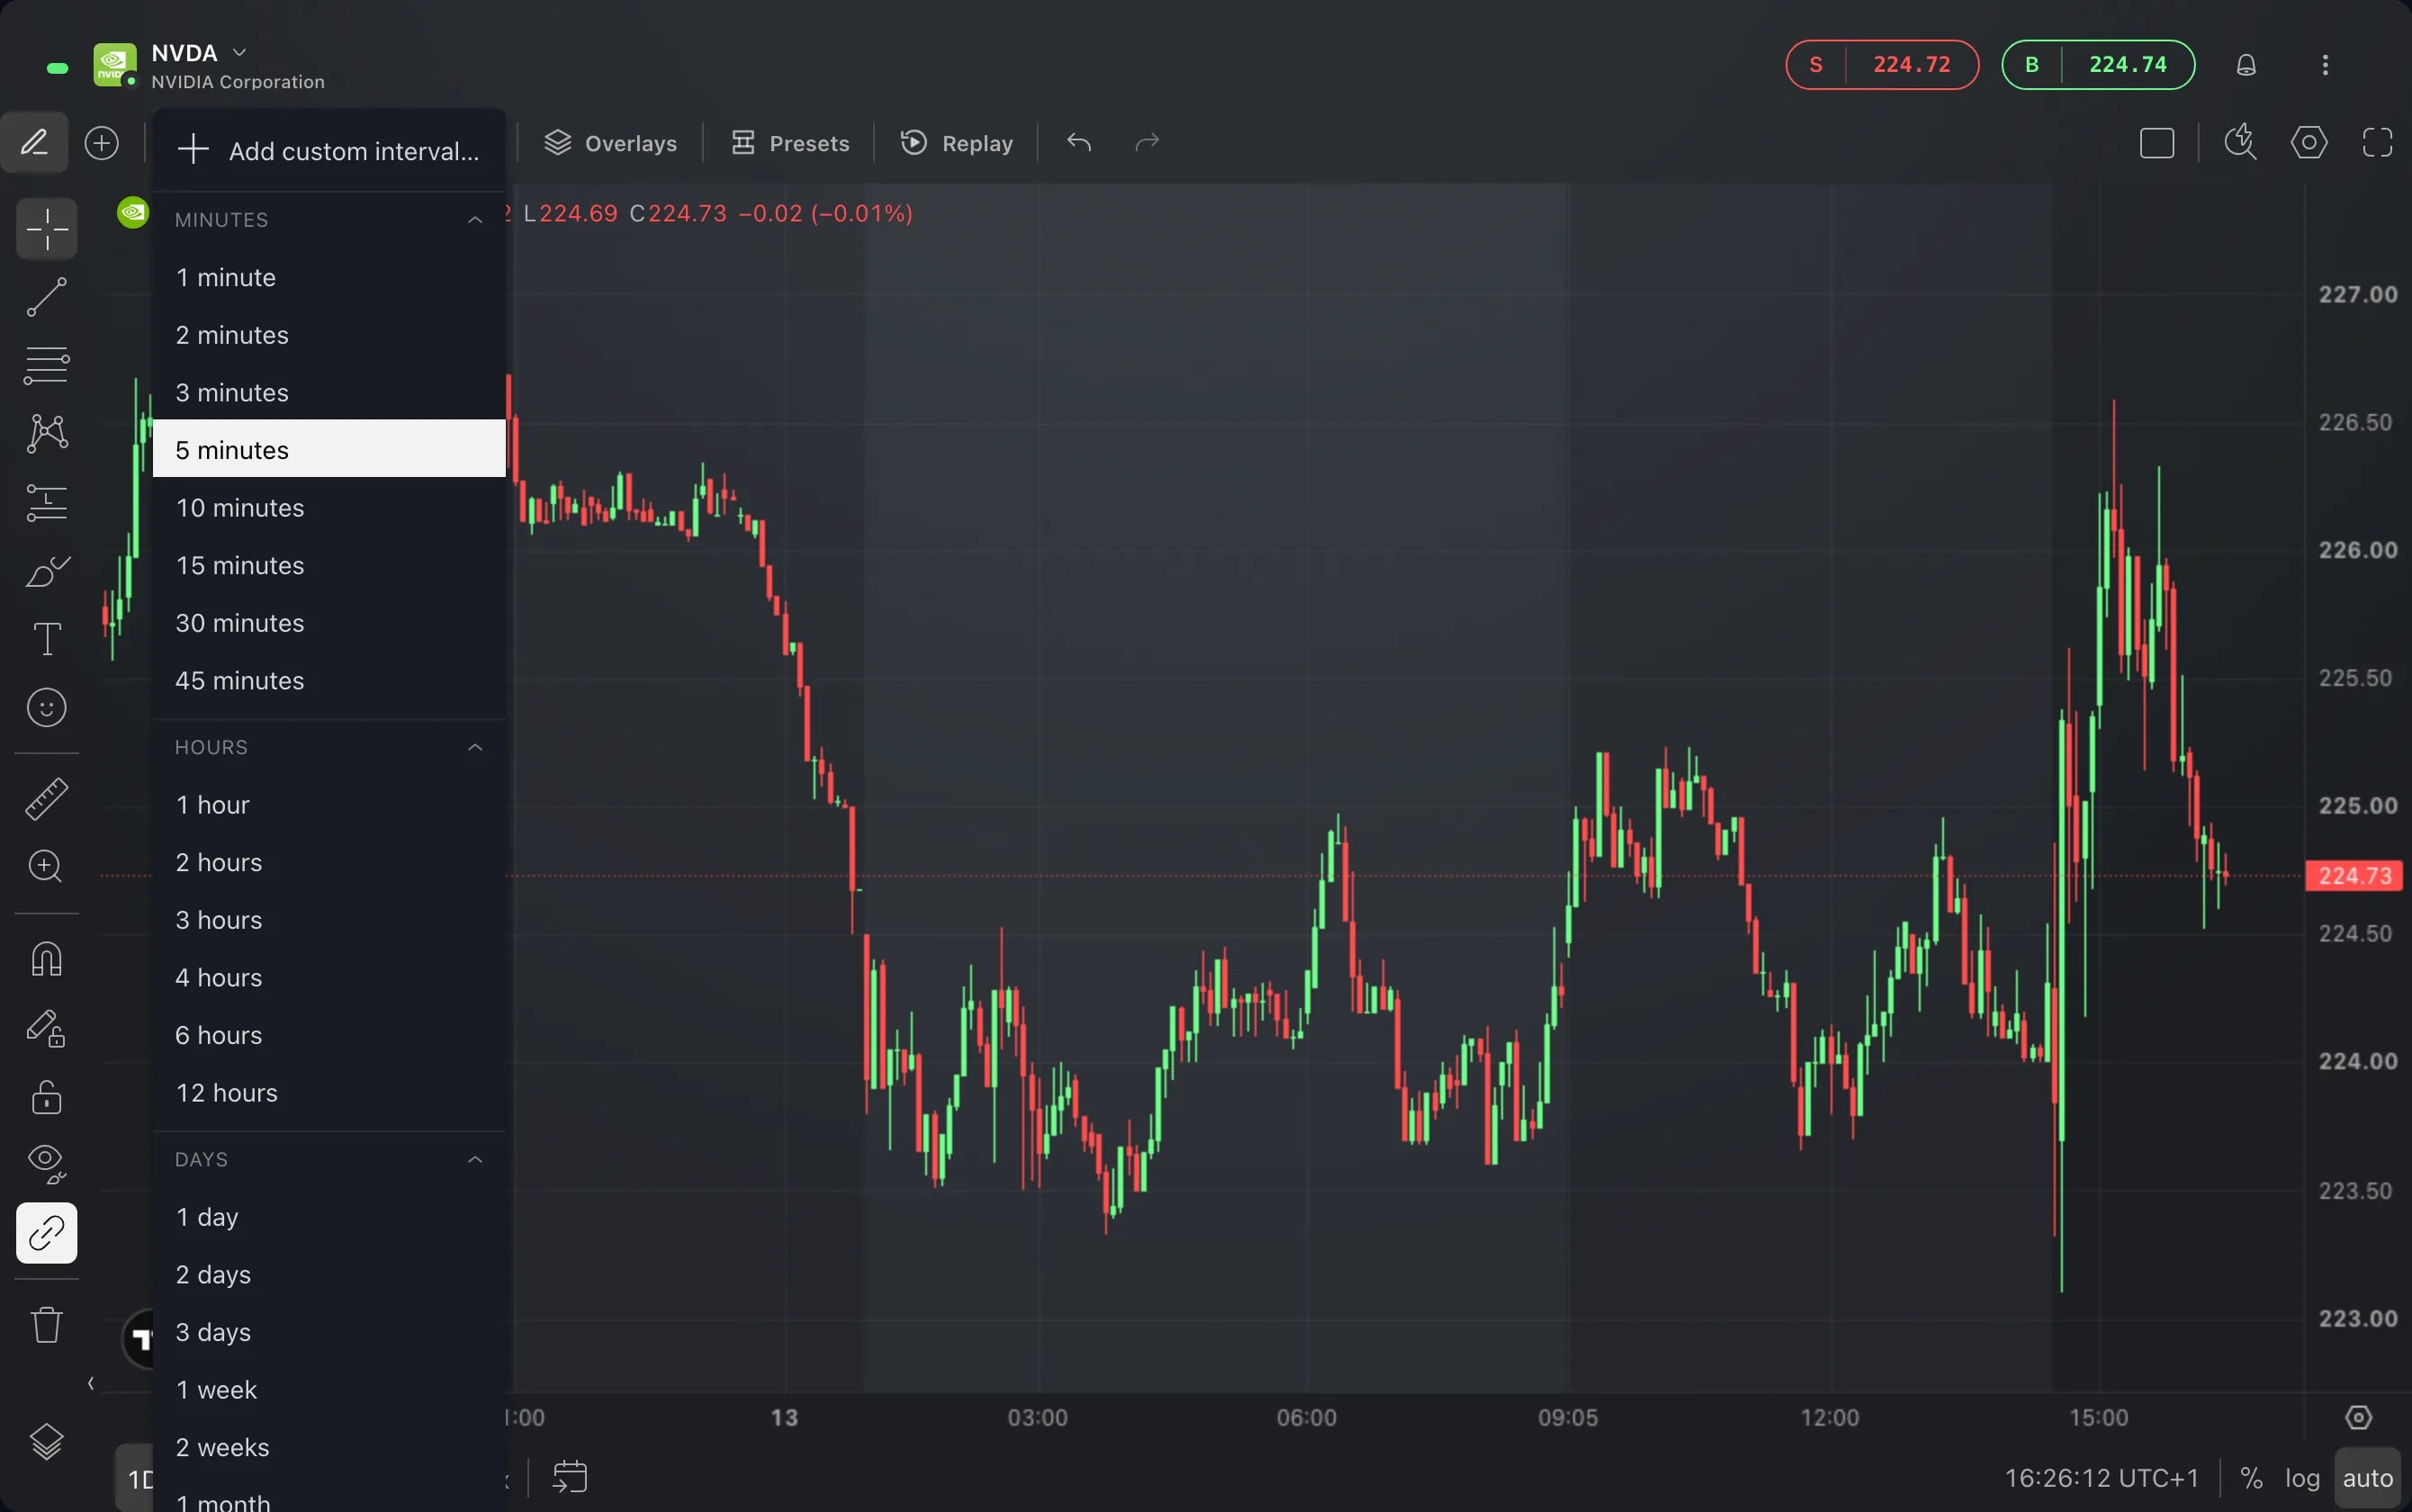Open the go to date calendar

[569, 1476]
